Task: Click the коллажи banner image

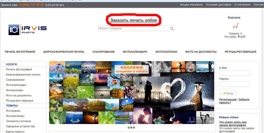Action: click(131, 93)
